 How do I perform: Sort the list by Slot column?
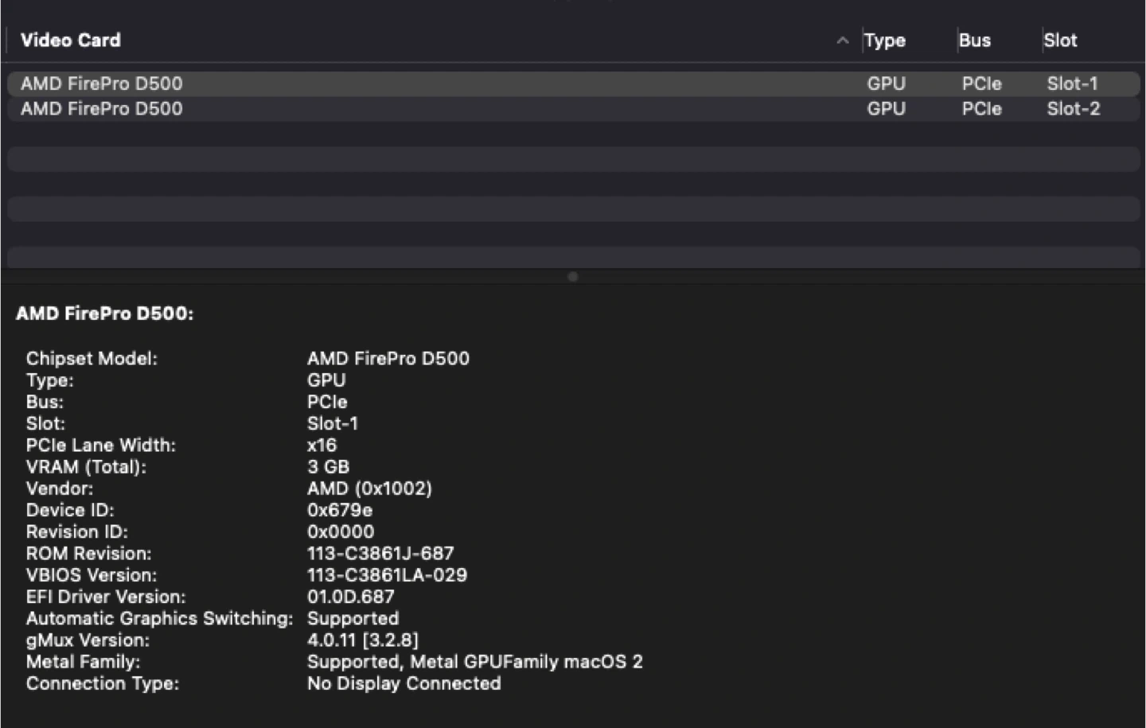pos(1060,41)
